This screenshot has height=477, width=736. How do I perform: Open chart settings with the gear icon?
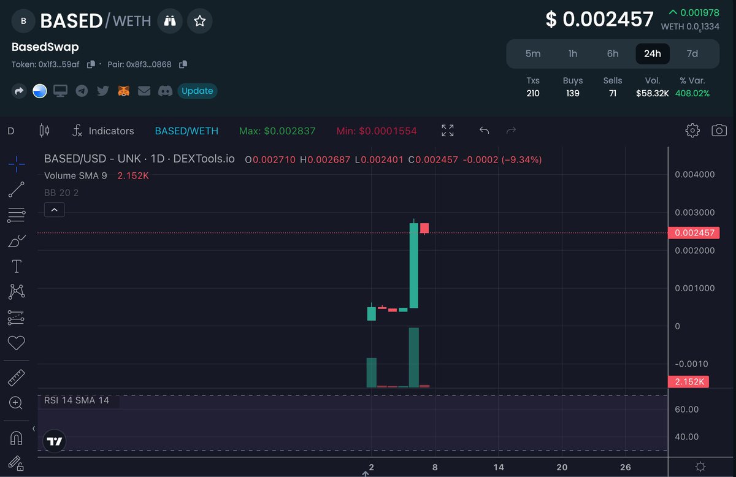tap(692, 130)
